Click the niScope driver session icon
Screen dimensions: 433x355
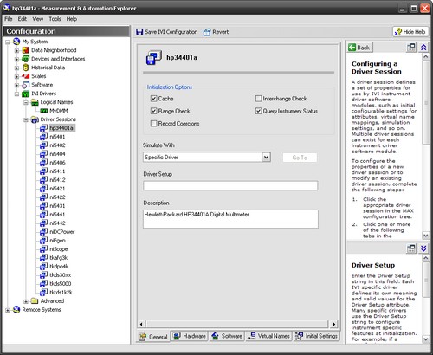(43, 249)
